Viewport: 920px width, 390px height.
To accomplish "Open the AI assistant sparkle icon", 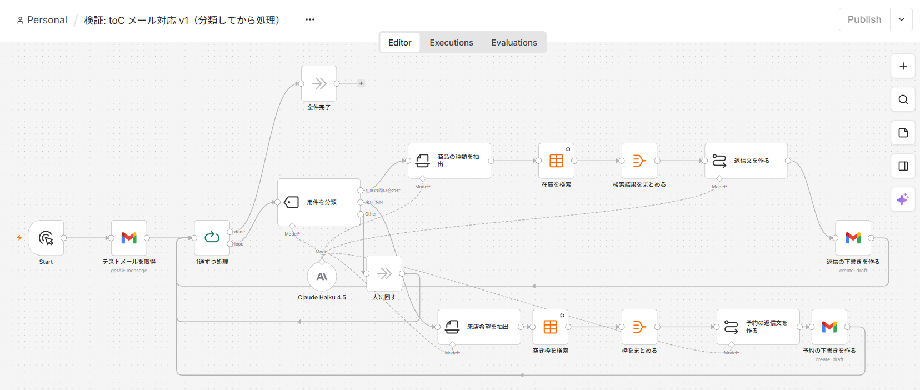I will 903,199.
